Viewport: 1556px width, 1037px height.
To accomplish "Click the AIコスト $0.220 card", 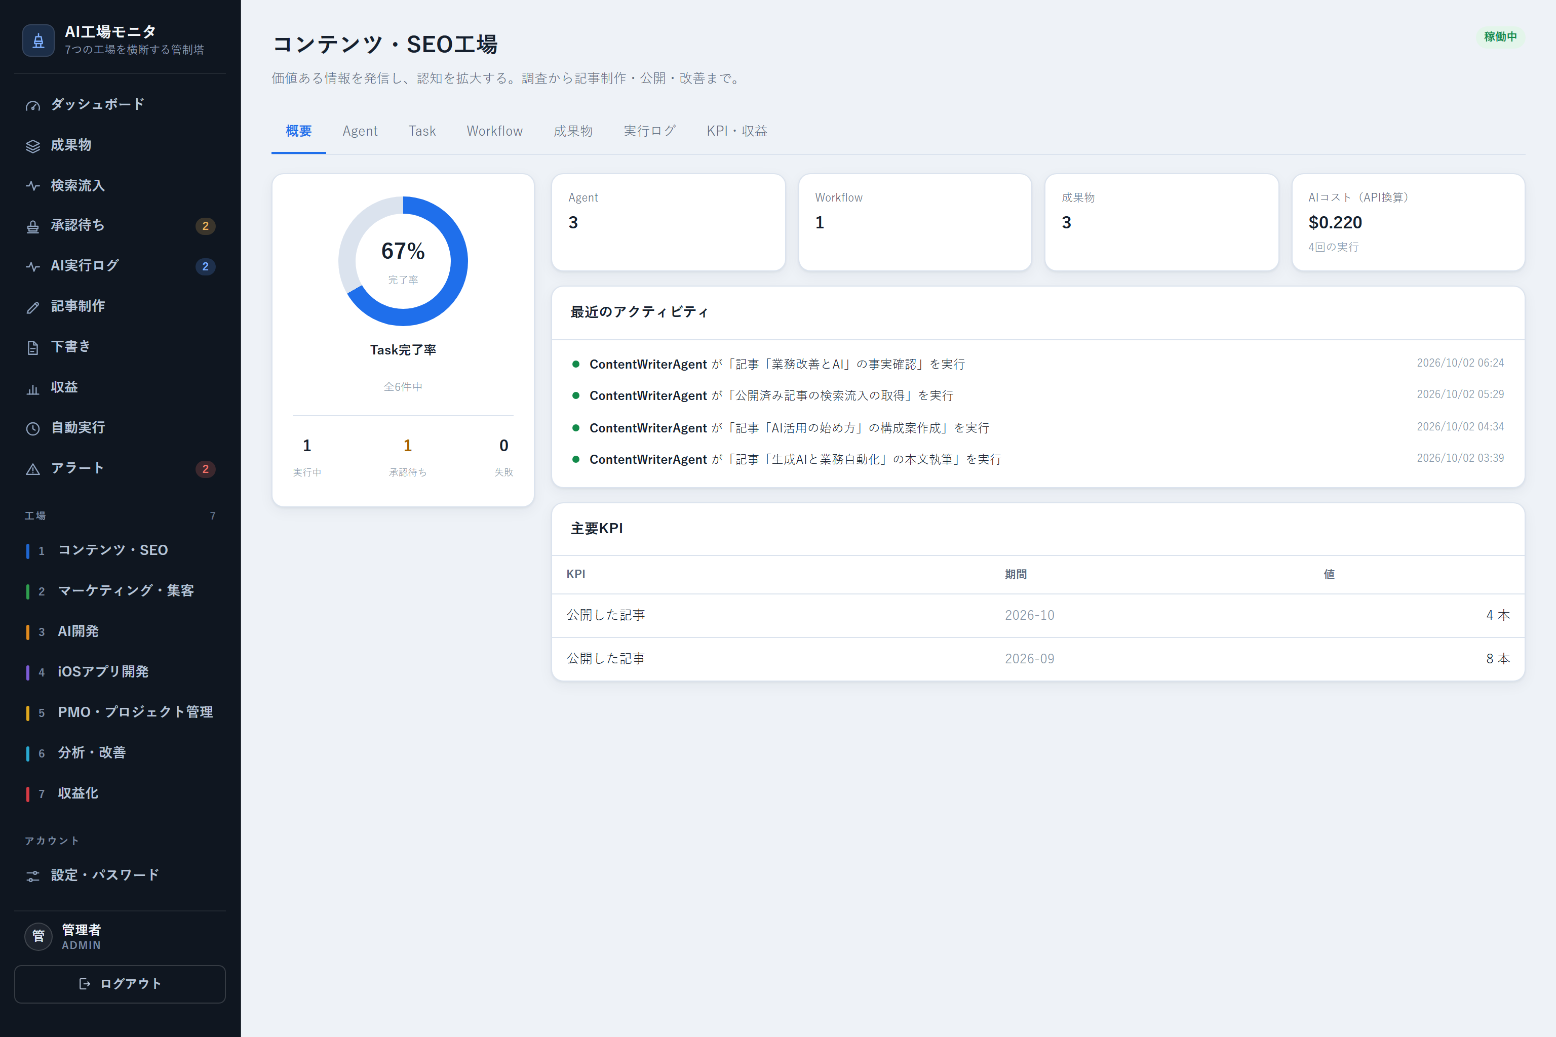I will pyautogui.click(x=1408, y=222).
